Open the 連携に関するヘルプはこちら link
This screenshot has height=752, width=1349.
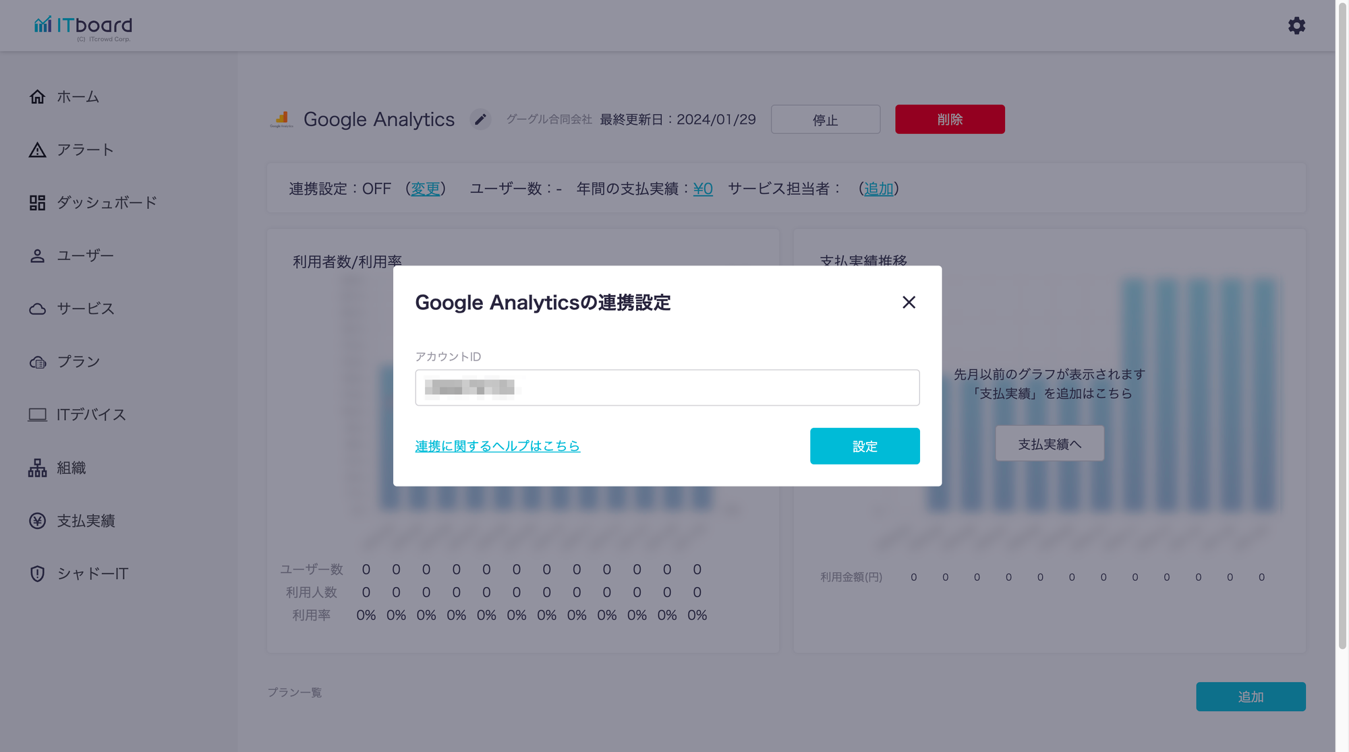tap(497, 446)
